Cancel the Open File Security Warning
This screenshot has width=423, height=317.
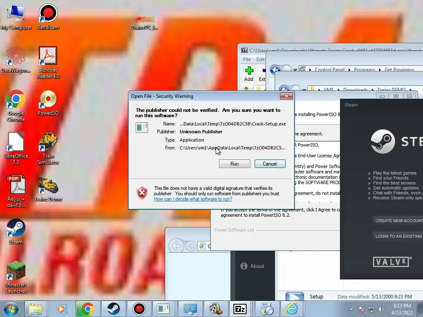[x=270, y=163]
